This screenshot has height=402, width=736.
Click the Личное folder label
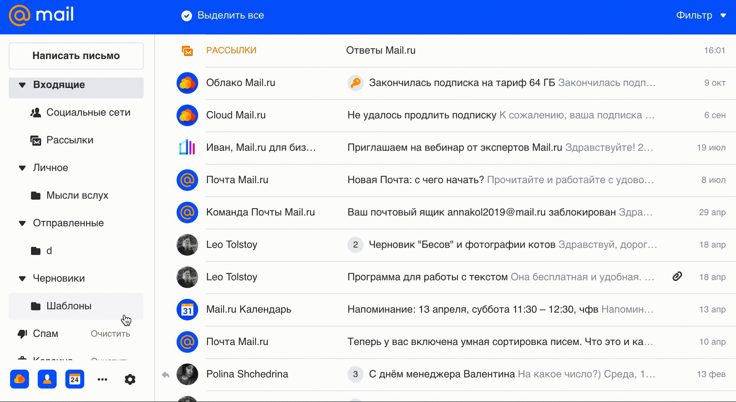pyautogui.click(x=51, y=168)
